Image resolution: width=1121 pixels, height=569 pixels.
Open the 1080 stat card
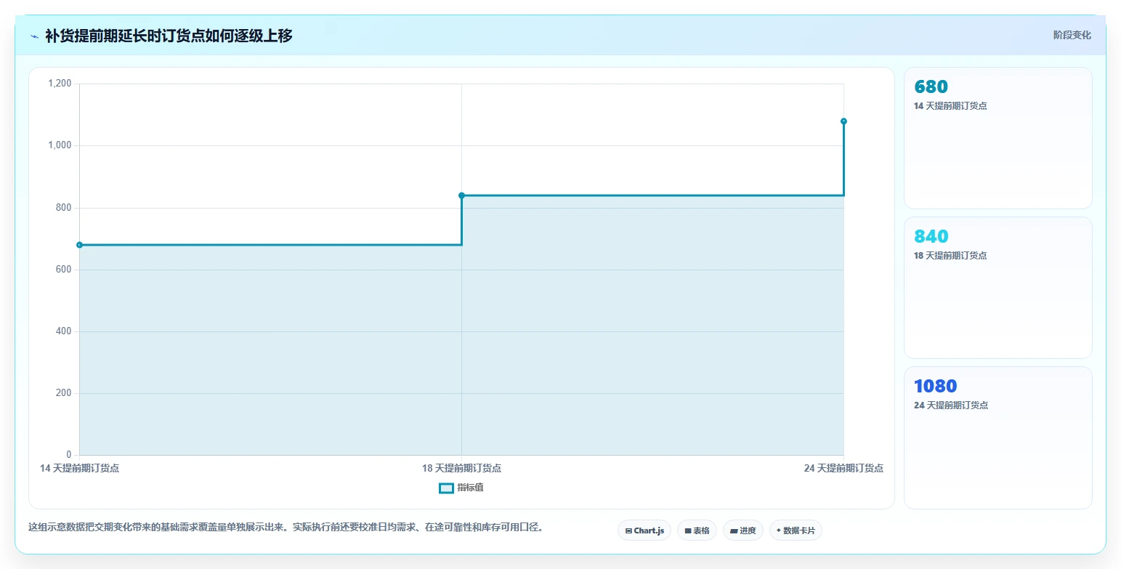point(997,437)
